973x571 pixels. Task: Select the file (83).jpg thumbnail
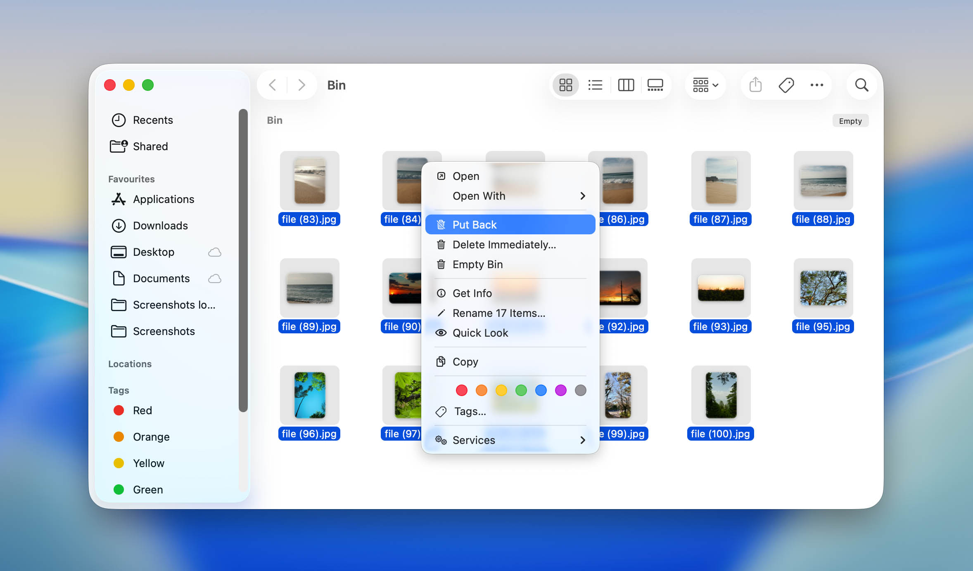(309, 181)
